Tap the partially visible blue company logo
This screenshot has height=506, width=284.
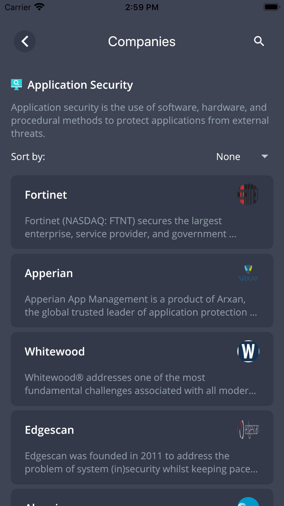(x=248, y=502)
